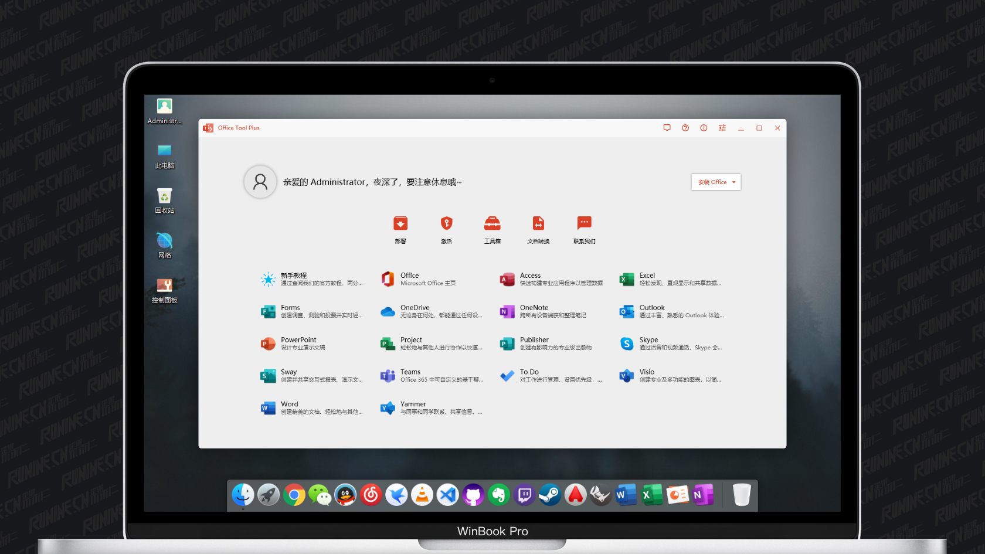Open the settings sliders icon in title bar
This screenshot has width=985, height=554.
click(722, 128)
